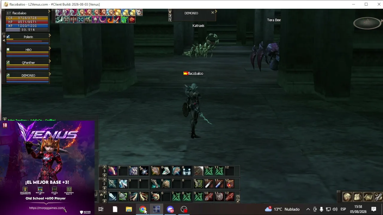The image size is (383, 215).
Task: Click the flacobaloo HP bar
Action: coord(27,22)
